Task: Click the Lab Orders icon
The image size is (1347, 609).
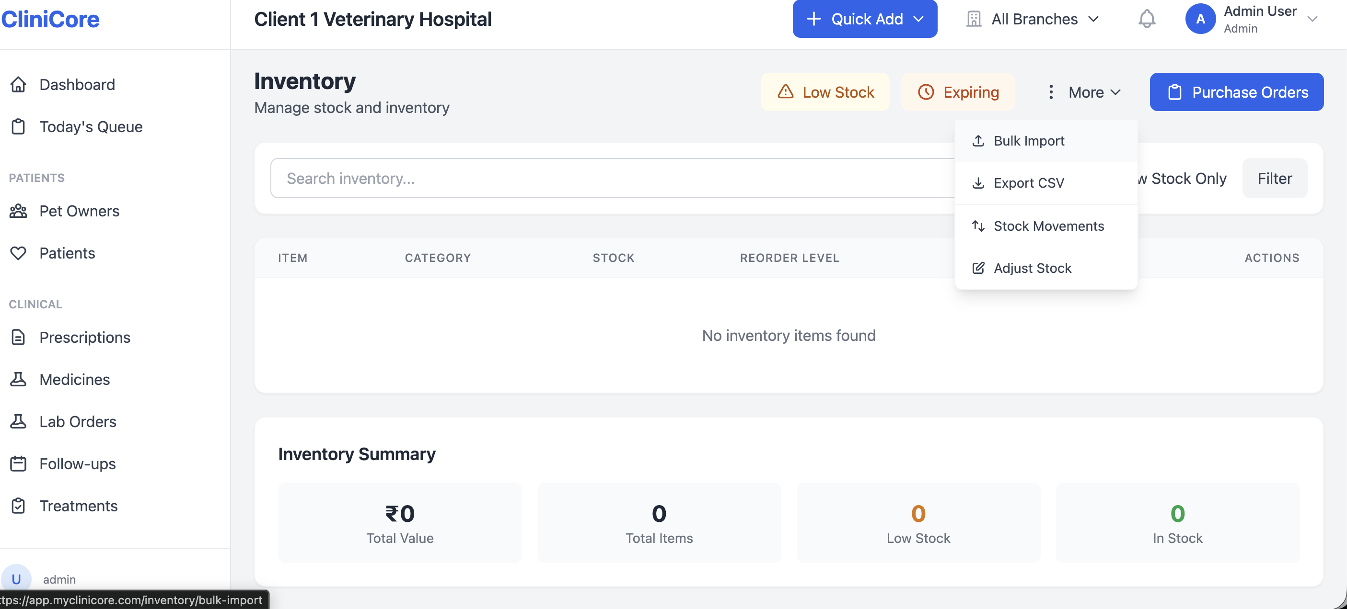Action: [18, 421]
